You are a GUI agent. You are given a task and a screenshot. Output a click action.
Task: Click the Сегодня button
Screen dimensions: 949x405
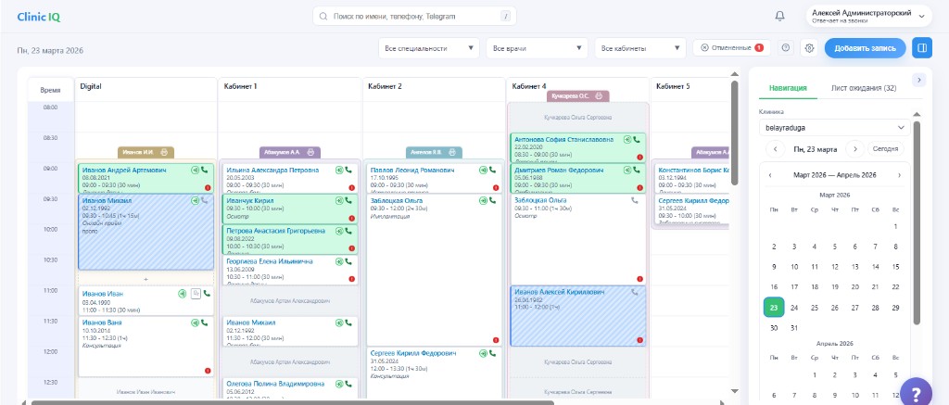coord(885,149)
